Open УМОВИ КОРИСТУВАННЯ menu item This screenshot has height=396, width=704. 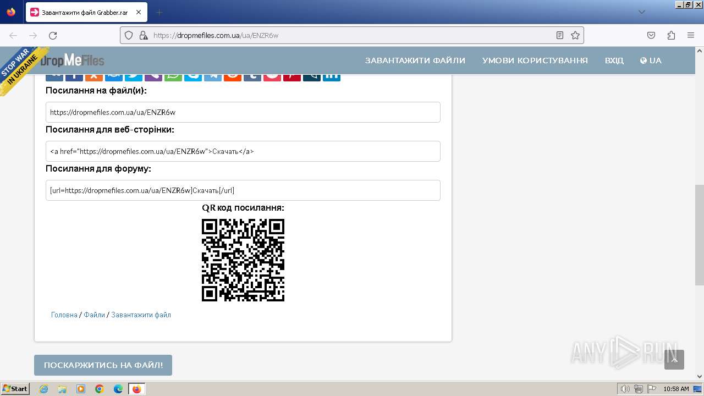tap(535, 61)
